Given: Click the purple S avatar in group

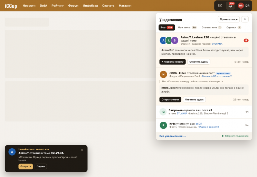Looking at the screenshot, I should point(175,40).
